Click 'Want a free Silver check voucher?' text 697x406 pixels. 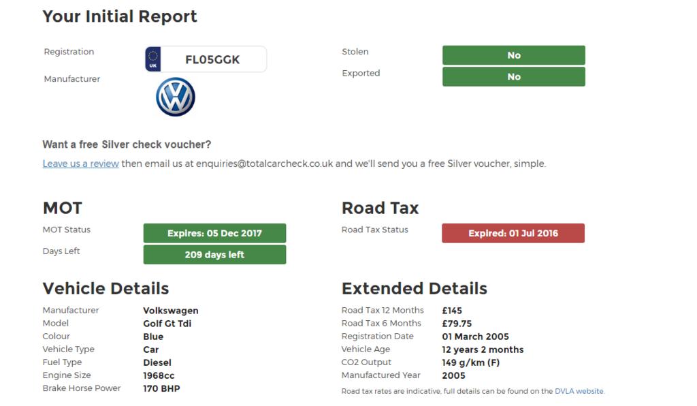coord(127,144)
